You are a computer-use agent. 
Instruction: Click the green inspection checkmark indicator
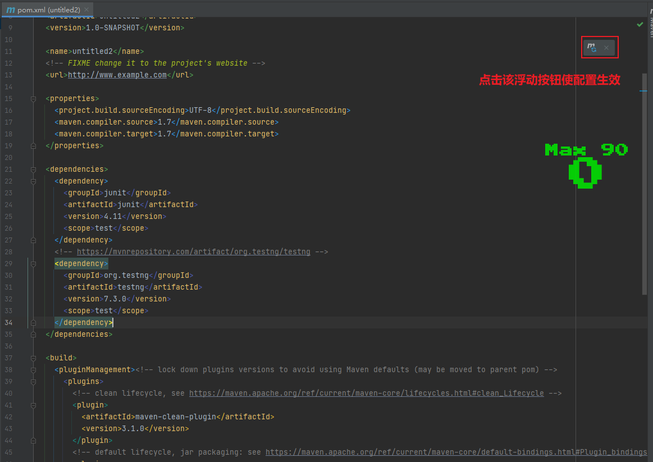(640, 25)
